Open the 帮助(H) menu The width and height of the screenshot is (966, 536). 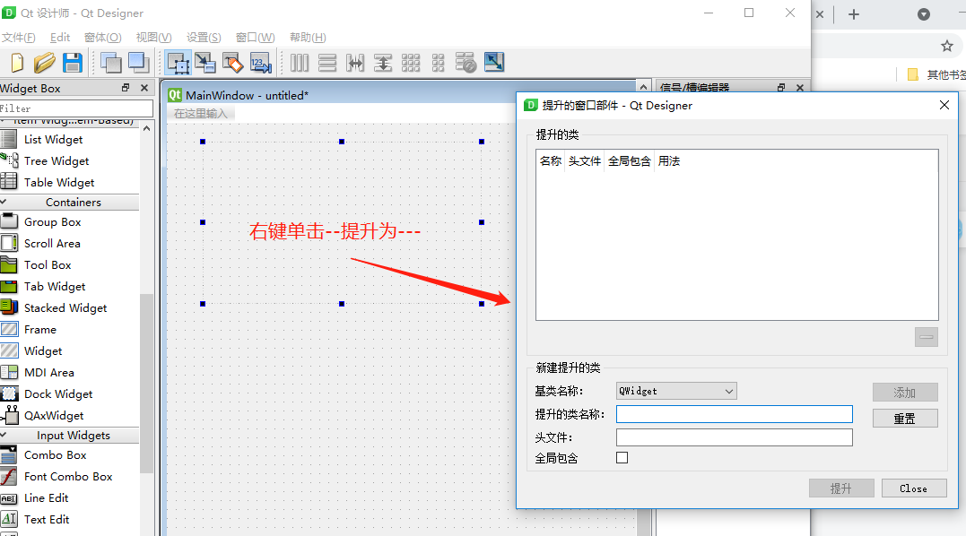[308, 38]
